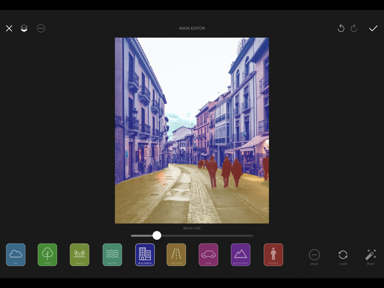Open the layers stack icon

(x=24, y=29)
